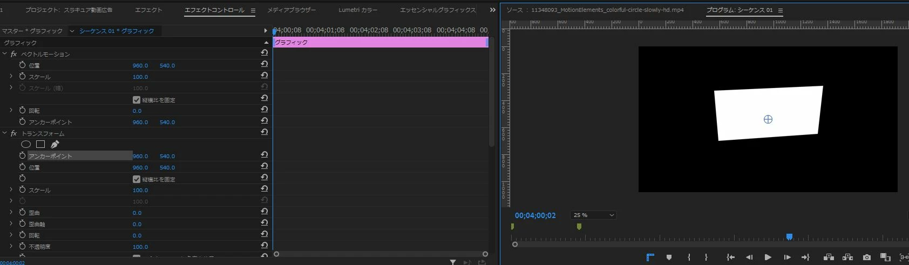
Task: Show hidden panel tabs with double chevron
Action: 492,10
